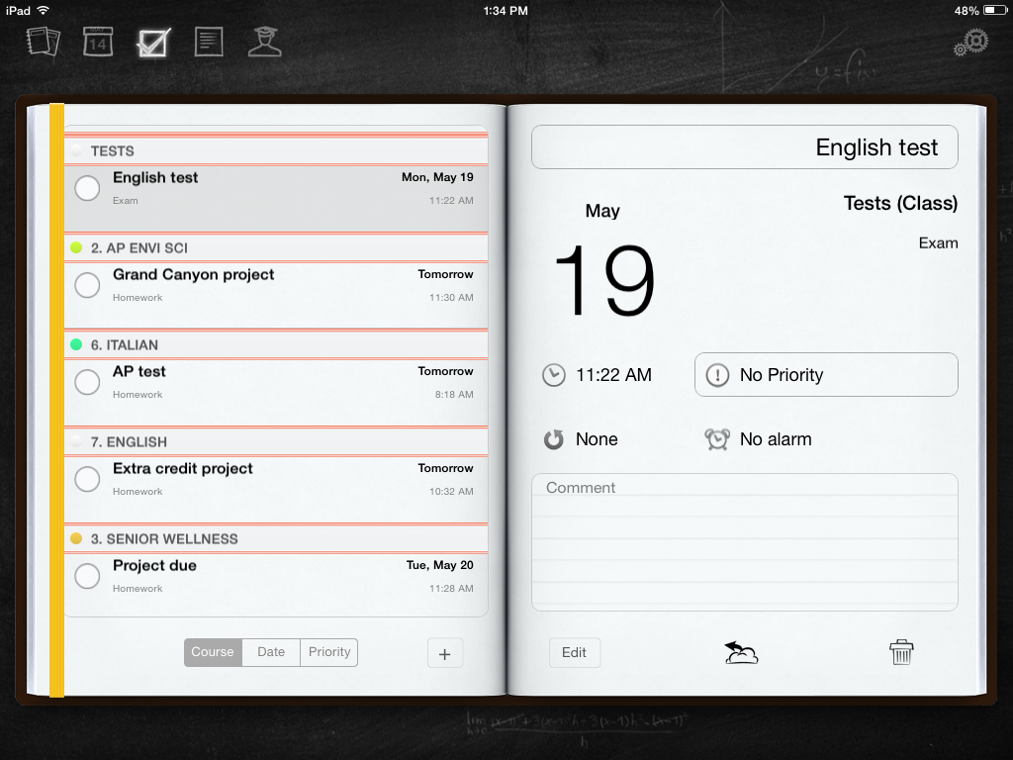Open the notes page icon
Screen dimensions: 1013x760
209,42
